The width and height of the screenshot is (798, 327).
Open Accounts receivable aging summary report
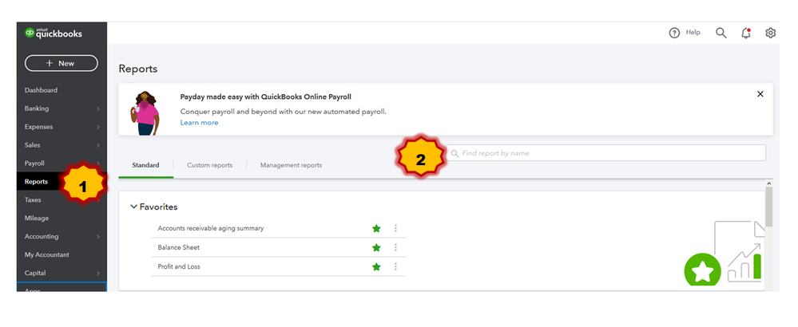211,228
